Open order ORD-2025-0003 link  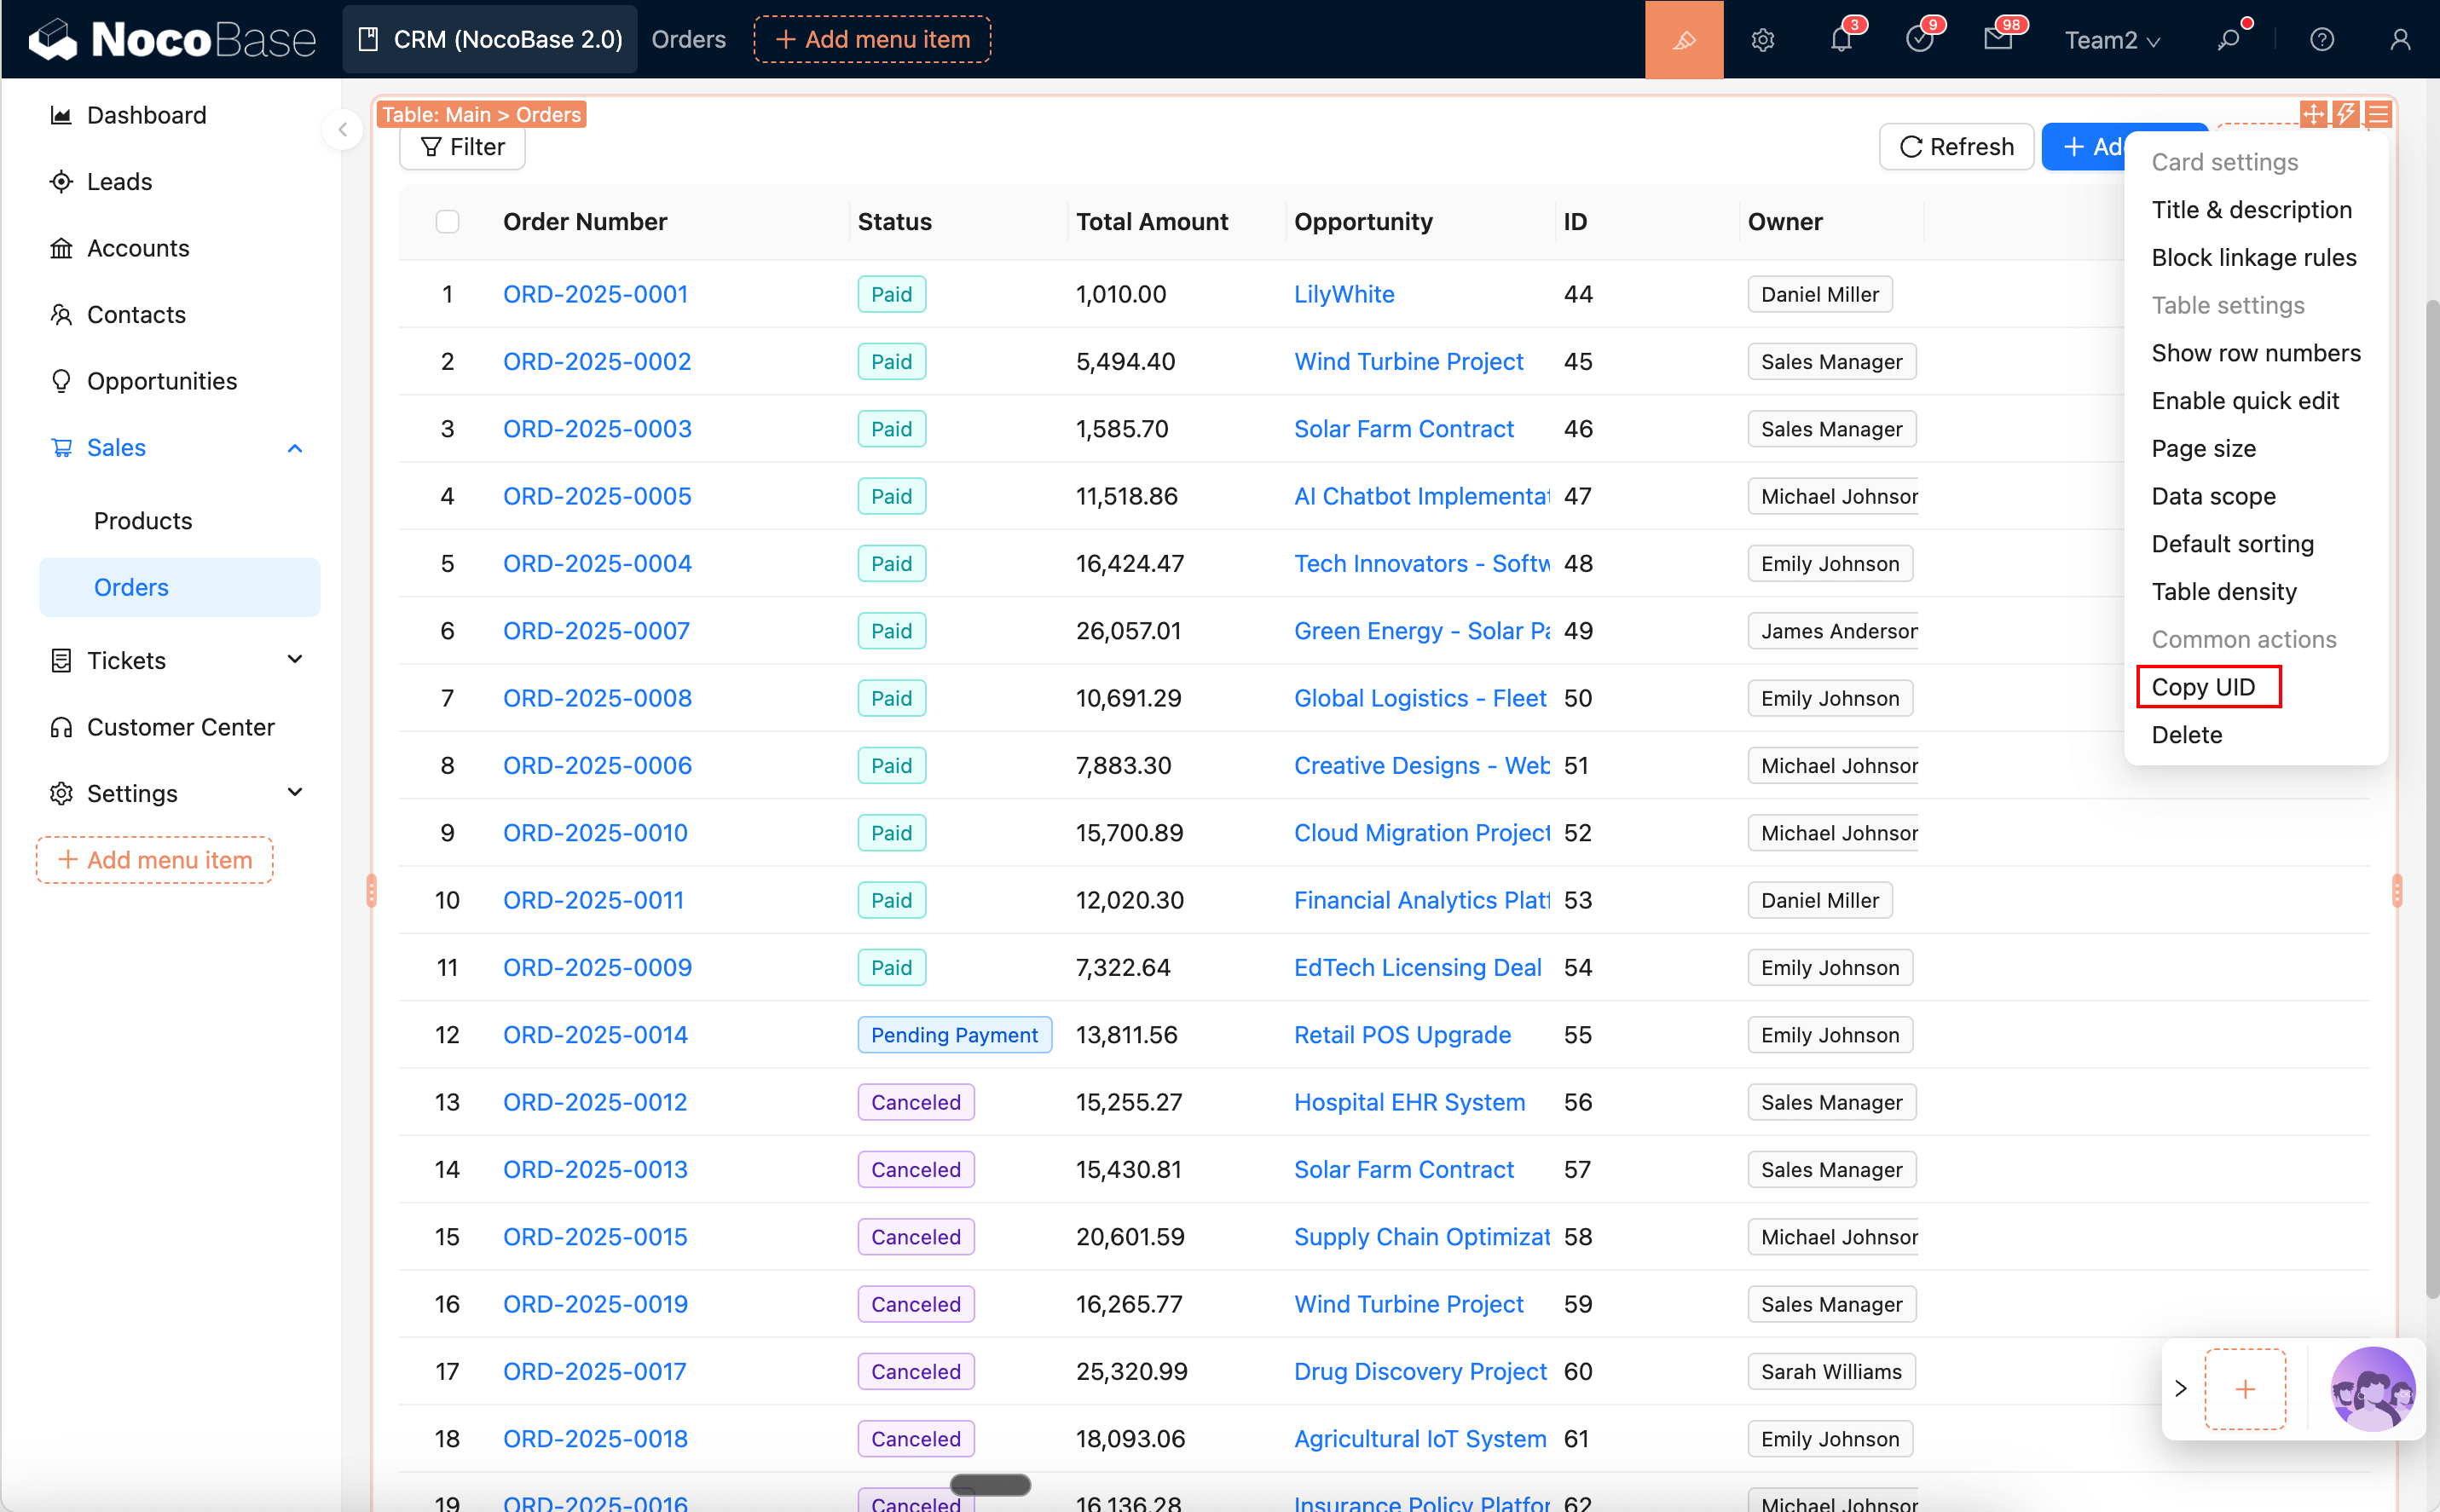click(597, 429)
